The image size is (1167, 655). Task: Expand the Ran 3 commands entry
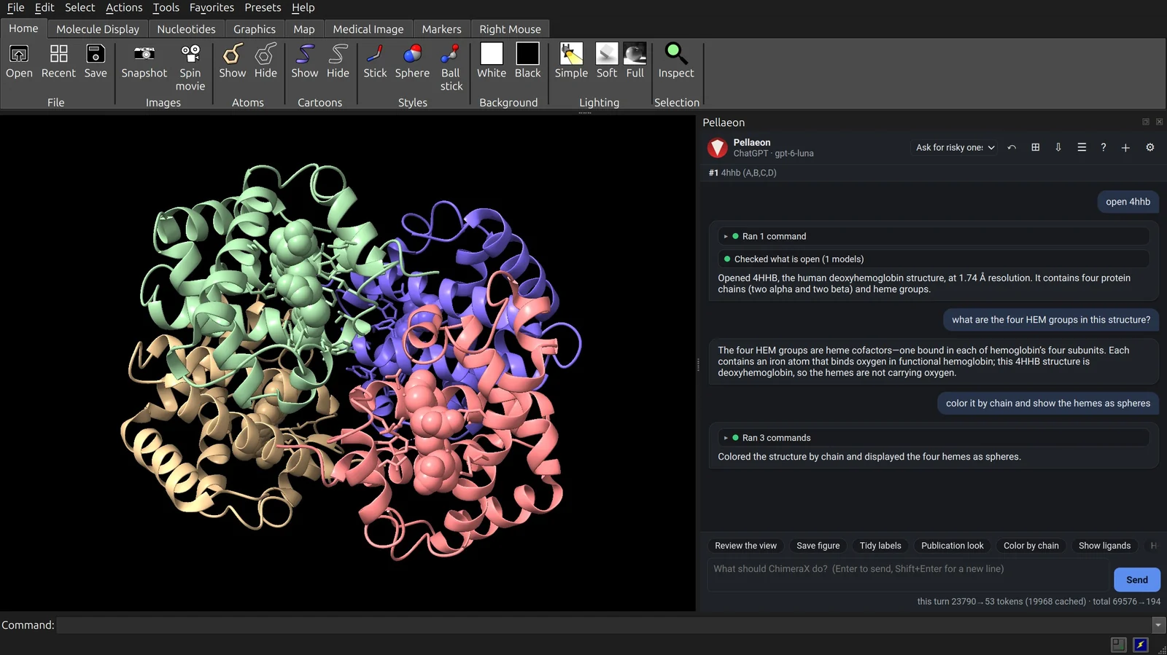pos(934,438)
